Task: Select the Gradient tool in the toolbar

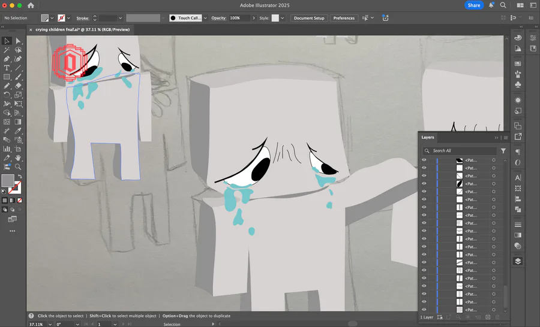Action: coord(18,122)
